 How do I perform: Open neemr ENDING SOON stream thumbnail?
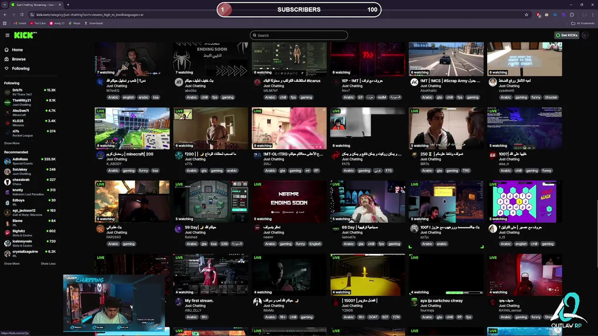tap(289, 202)
